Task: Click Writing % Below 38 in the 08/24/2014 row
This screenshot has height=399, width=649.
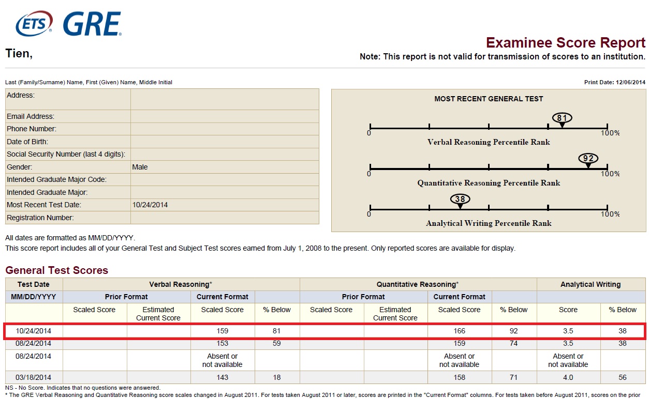Action: (x=623, y=343)
